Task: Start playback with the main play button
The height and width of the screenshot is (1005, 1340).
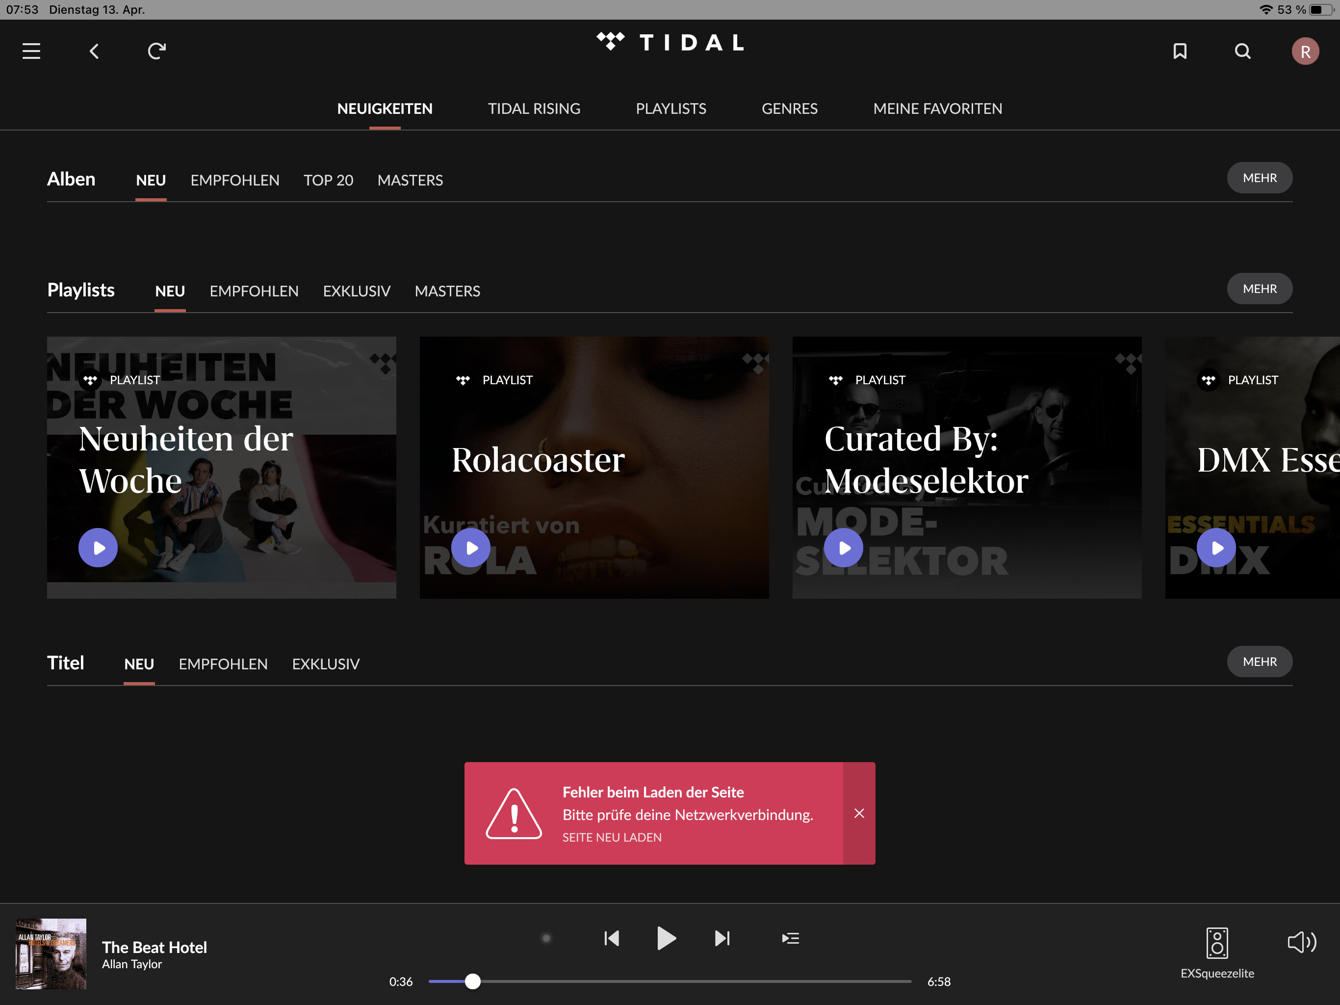Action: coord(666,938)
